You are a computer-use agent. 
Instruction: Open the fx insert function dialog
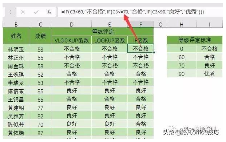(x=49, y=12)
